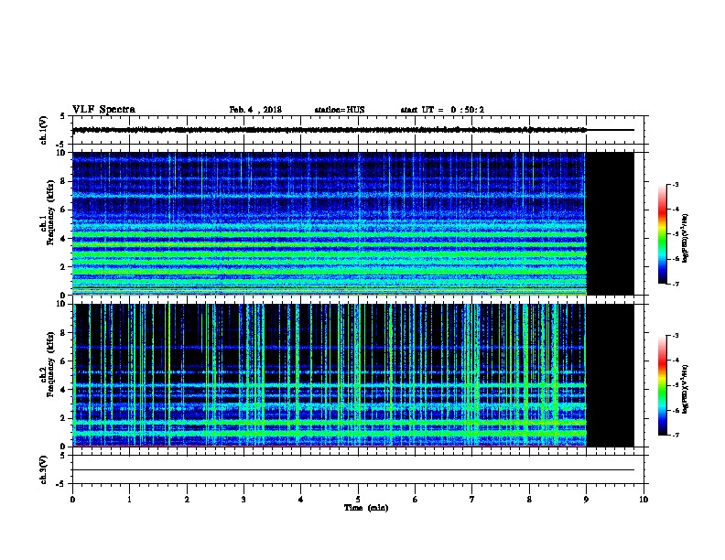Click the "0" tick on the time axis
Screen dimensions: 725x560
tap(72, 500)
